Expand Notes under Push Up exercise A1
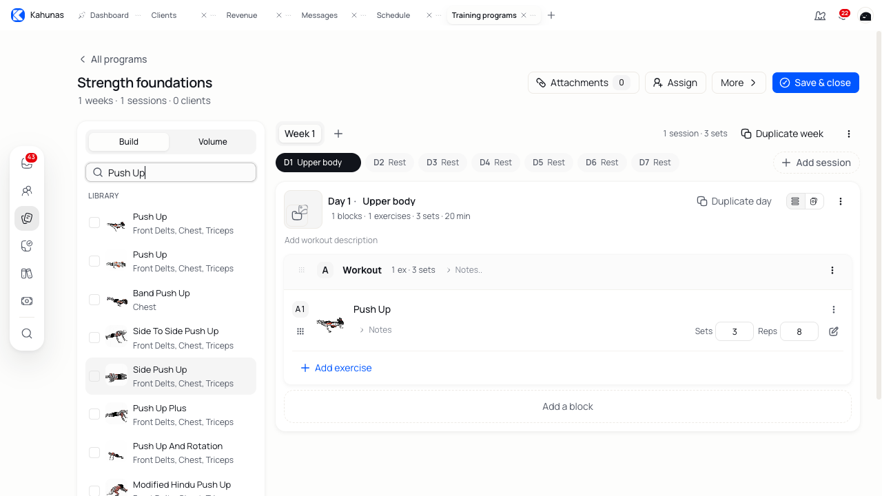The height and width of the screenshot is (496, 882). 376,330
